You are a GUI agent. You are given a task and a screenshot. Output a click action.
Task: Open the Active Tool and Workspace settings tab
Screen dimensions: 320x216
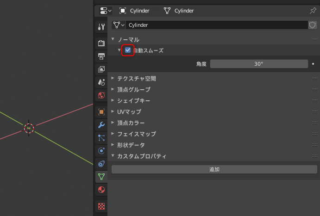(101, 27)
